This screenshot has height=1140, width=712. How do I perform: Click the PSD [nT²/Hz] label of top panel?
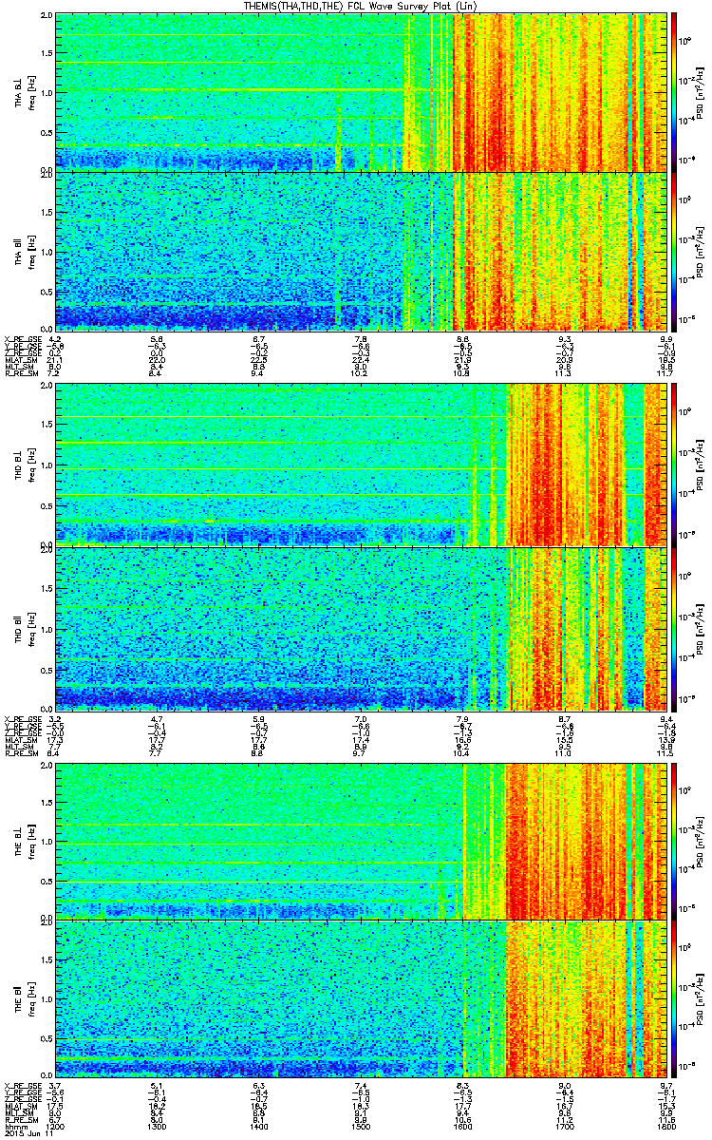(700, 92)
